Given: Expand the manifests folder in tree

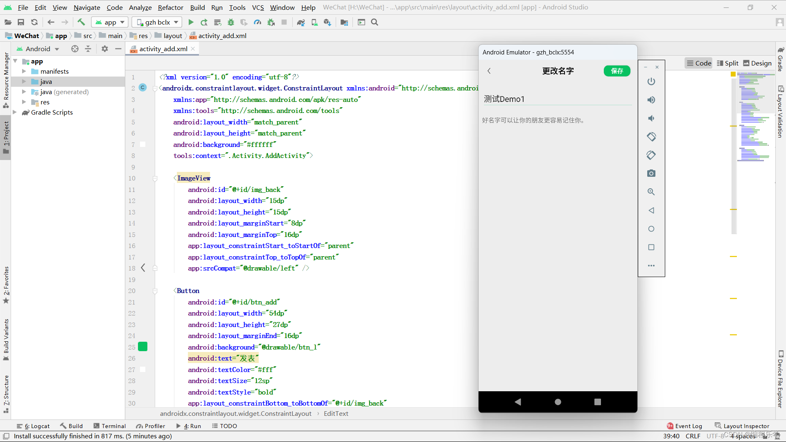Looking at the screenshot, I should click(24, 71).
